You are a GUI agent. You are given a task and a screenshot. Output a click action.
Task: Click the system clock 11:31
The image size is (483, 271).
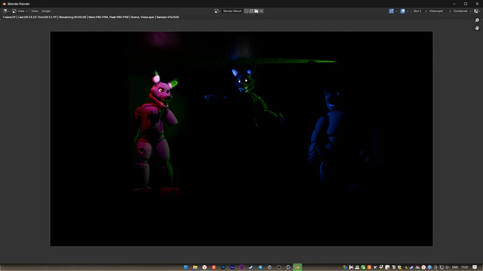pos(465,267)
